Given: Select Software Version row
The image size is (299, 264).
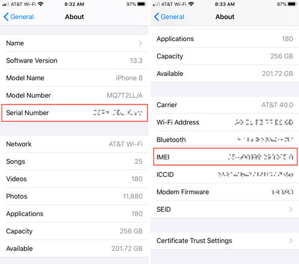Looking at the screenshot, I should 74,60.
